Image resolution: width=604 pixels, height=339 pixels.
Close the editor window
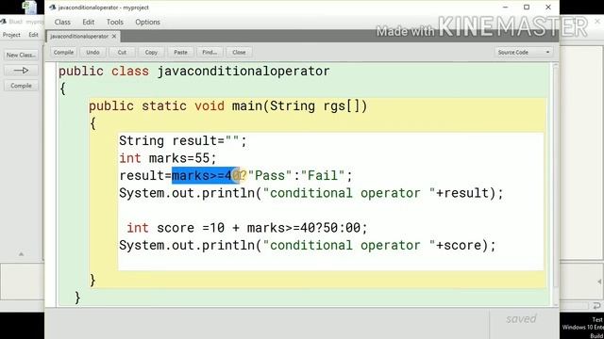pyautogui.click(x=548, y=8)
